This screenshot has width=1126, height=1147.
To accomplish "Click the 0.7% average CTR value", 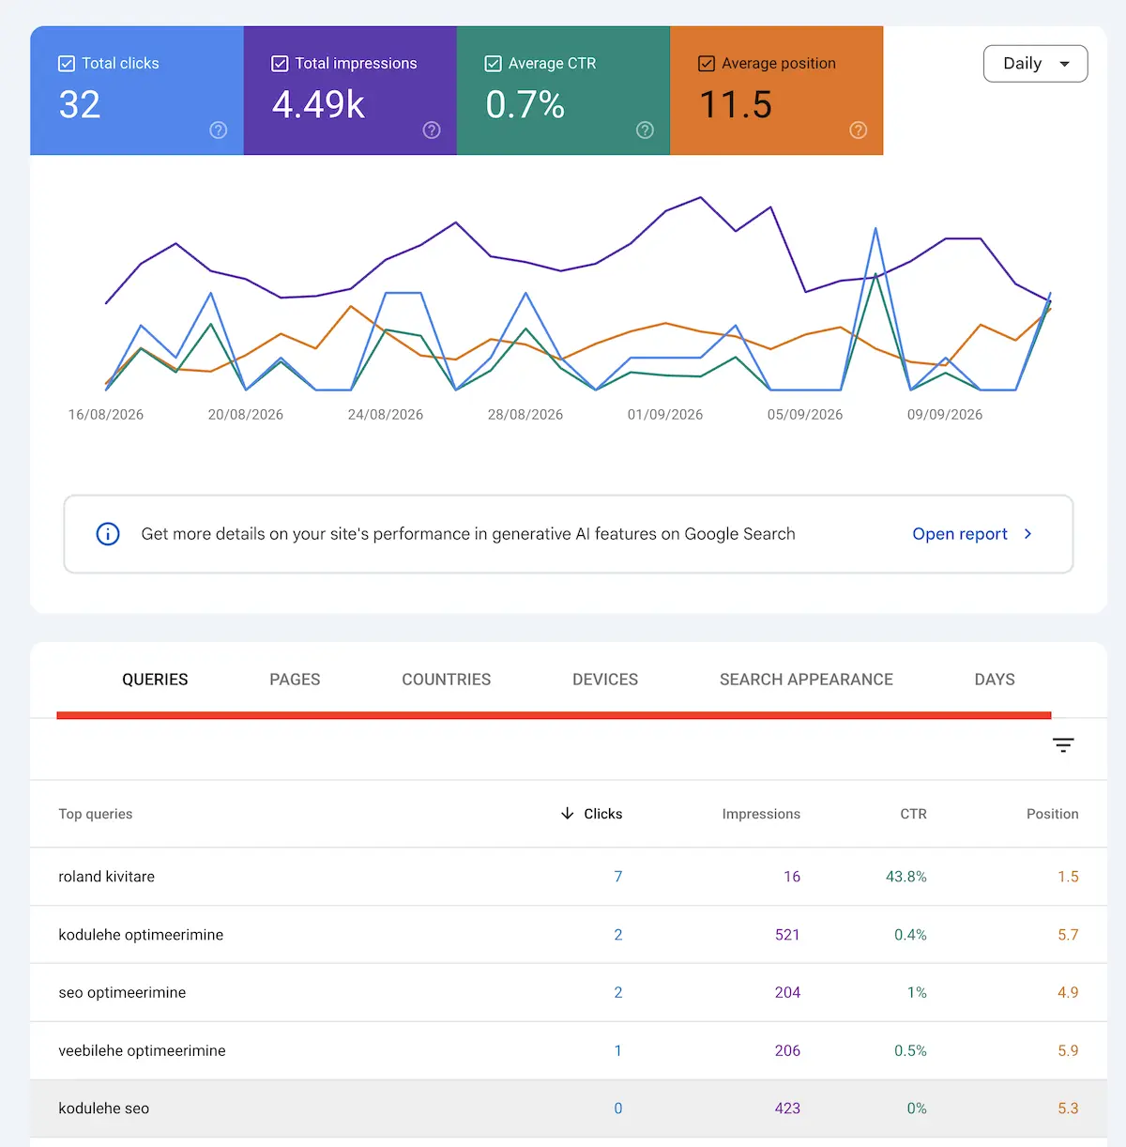I will [525, 104].
